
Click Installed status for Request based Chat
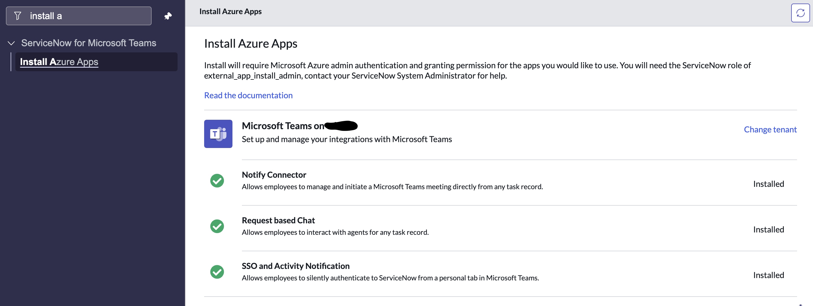tap(768, 229)
